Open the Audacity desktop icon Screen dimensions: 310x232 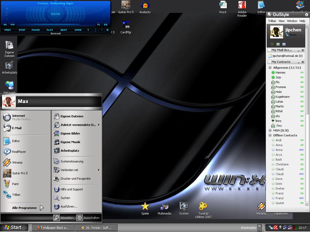click(145, 7)
